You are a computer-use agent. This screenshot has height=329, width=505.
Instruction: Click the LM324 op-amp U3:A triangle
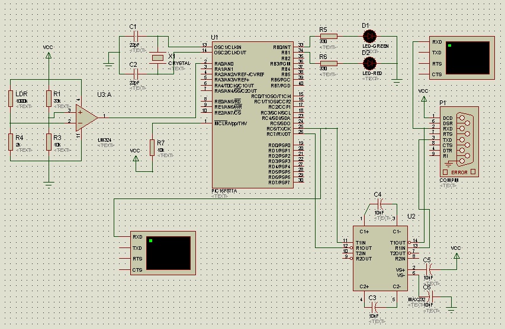[86, 116]
